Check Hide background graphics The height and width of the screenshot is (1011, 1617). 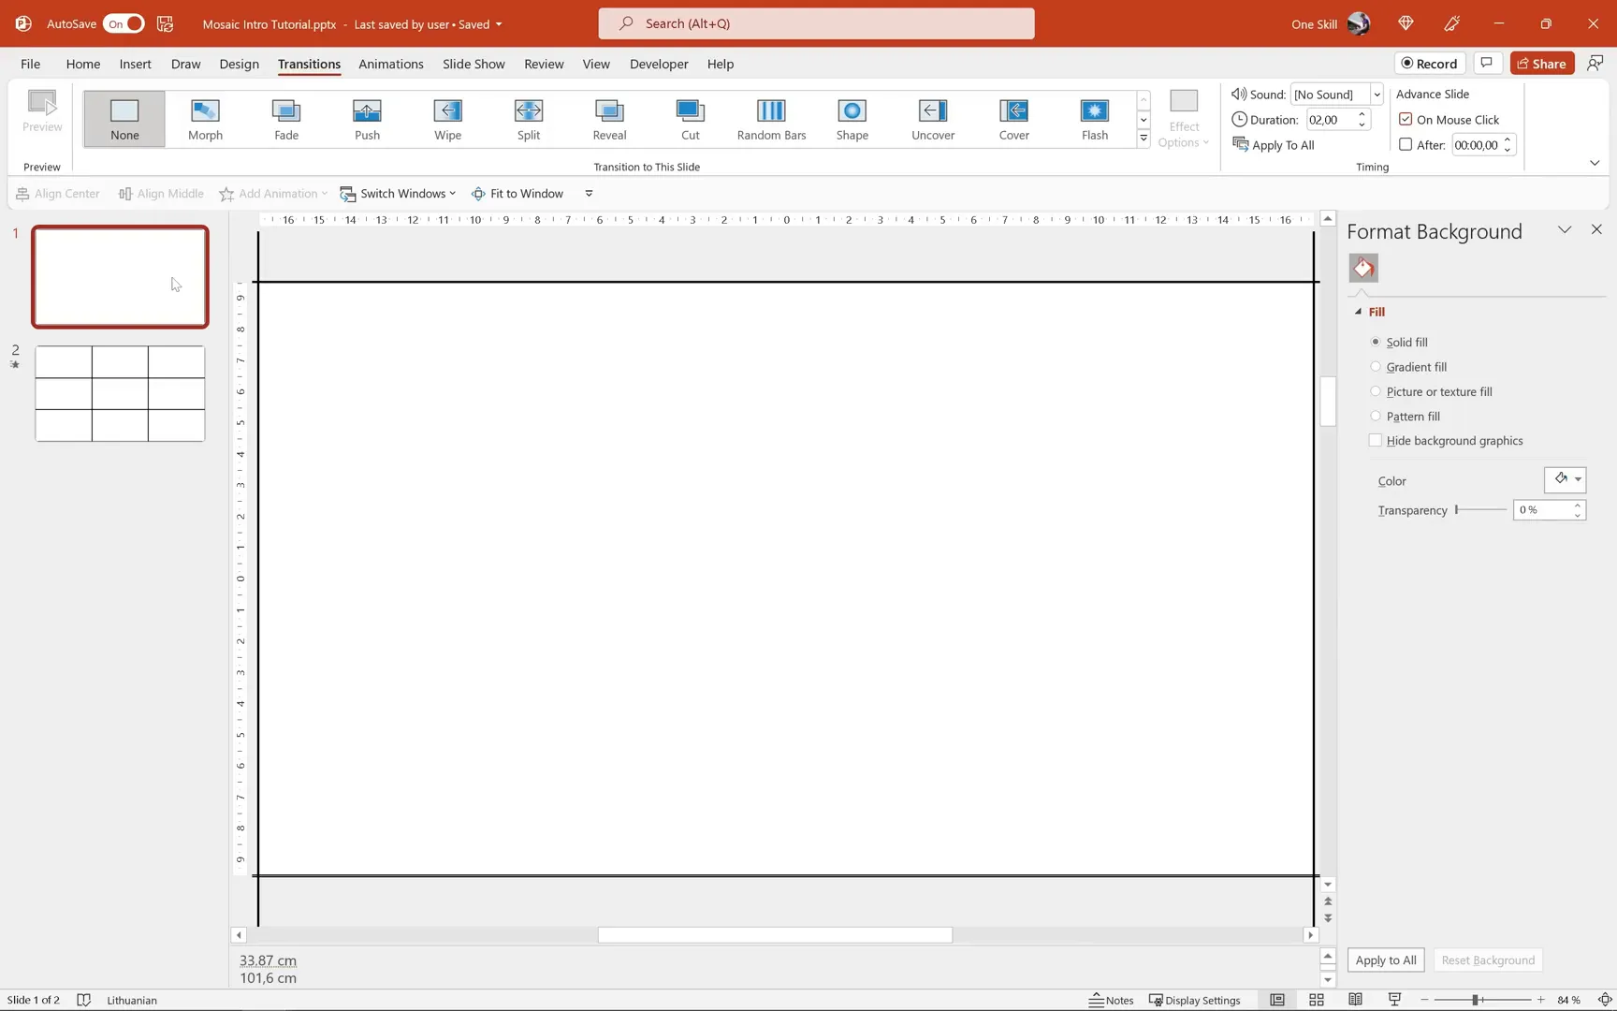tap(1376, 440)
